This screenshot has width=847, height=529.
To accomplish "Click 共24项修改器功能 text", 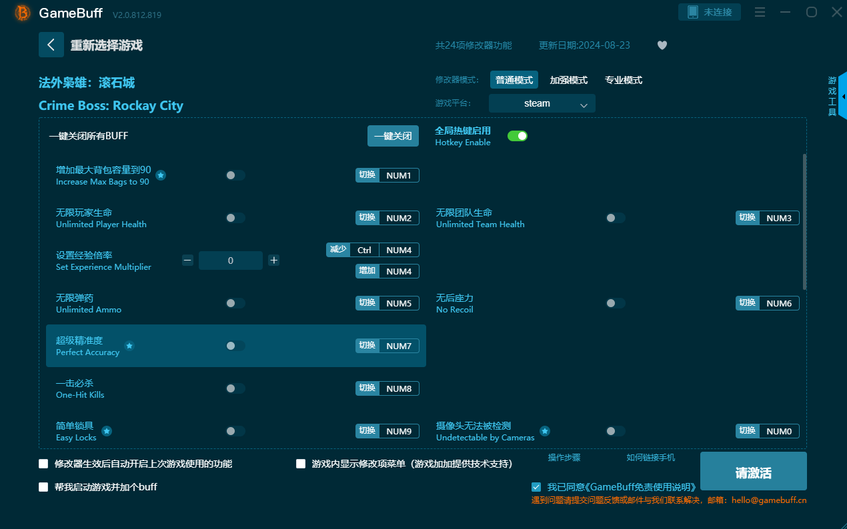I will point(474,45).
